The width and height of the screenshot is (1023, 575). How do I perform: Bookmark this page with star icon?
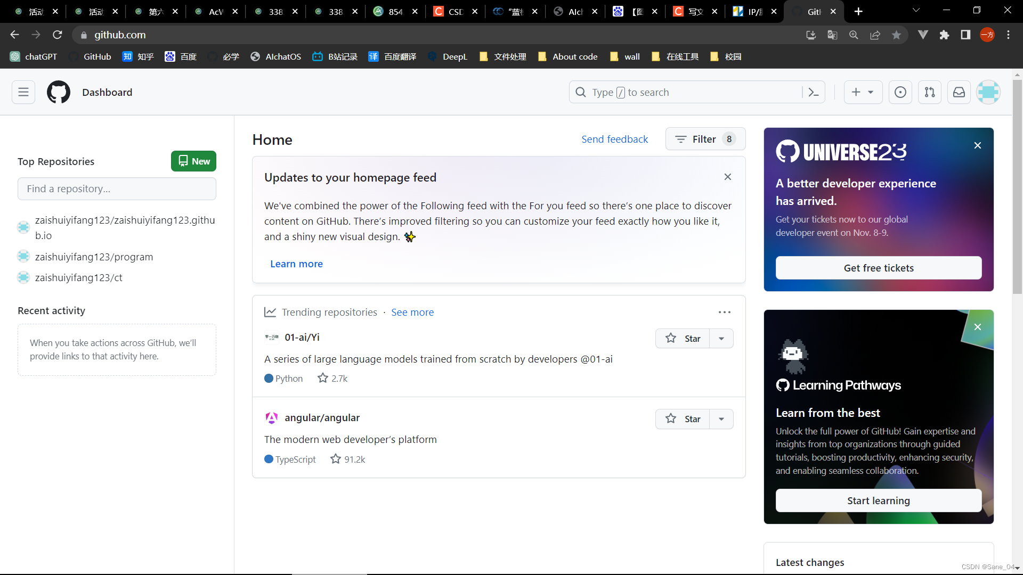coord(897,35)
